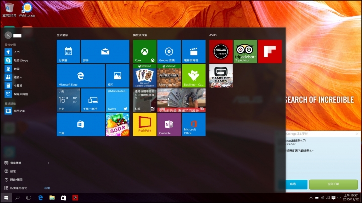Open the Phone Companion tile
Image resolution: width=362 pixels, height=203 pixels.
pos(93,100)
